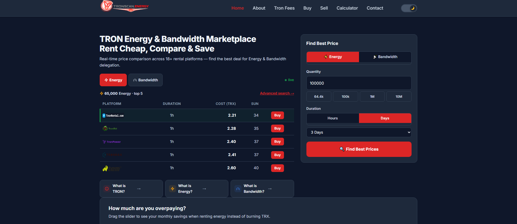Switch duration unit to Hours
This screenshot has height=224, width=517.
[333, 118]
